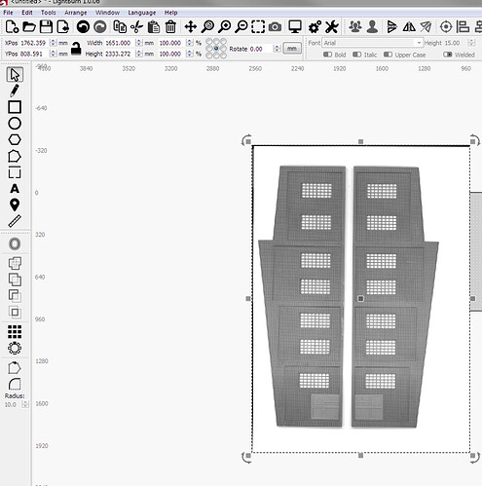Image resolution: width=482 pixels, height=486 pixels.
Task: Select the Text tool
Action: 15,189
